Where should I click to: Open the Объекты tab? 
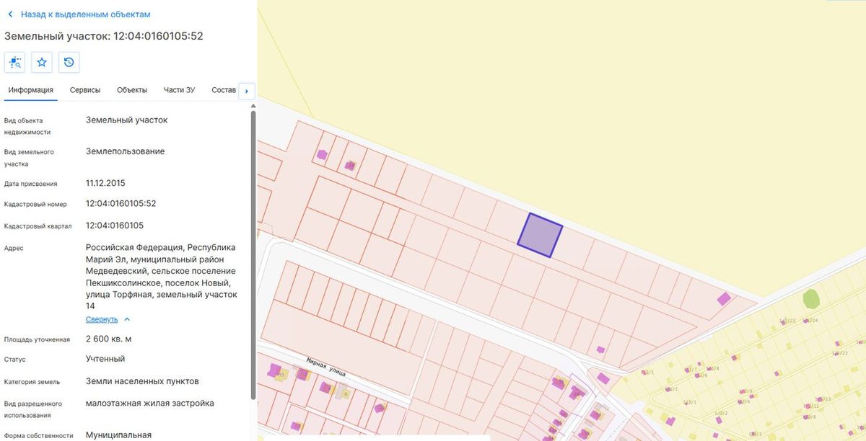click(x=132, y=90)
